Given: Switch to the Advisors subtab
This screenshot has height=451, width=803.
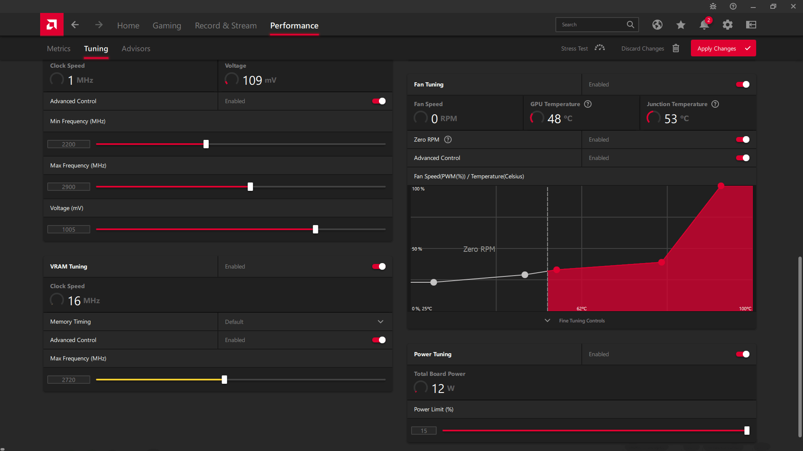Looking at the screenshot, I should point(136,48).
